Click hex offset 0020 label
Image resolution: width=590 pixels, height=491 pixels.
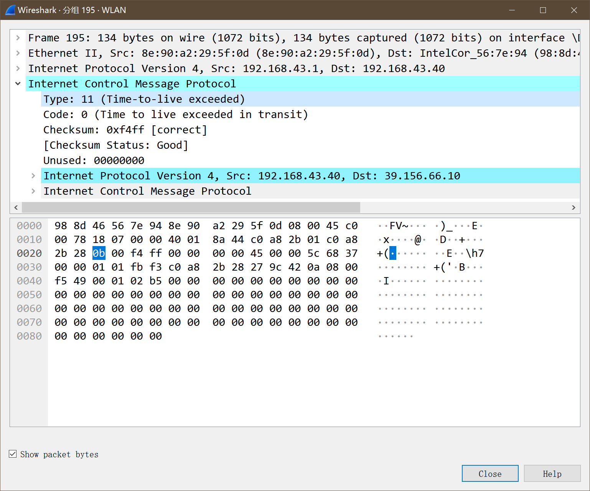tap(29, 253)
